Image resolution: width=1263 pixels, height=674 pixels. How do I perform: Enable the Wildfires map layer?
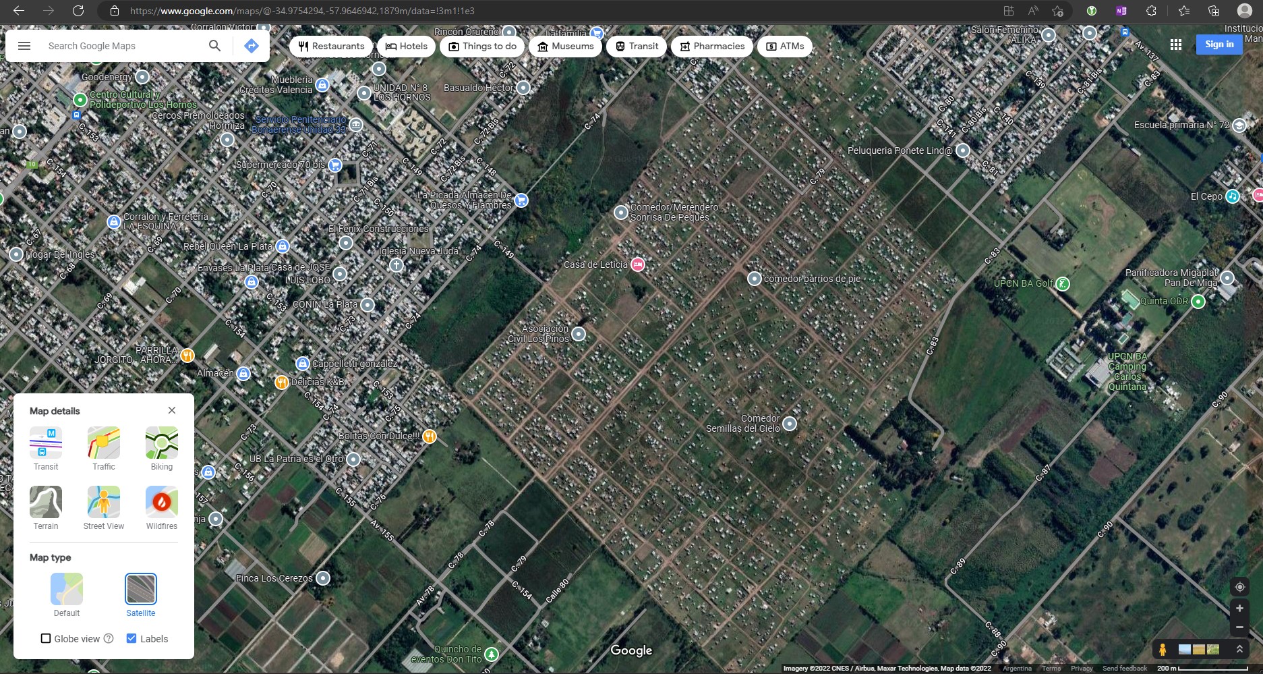click(162, 507)
